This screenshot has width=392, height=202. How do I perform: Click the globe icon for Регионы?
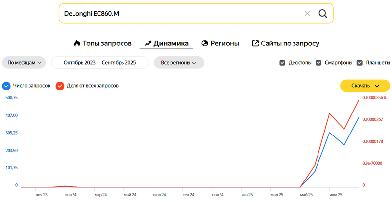tap(205, 44)
